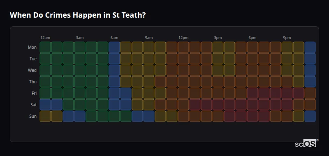329x156 pixels.
Task: Click the Sunday 9am blue cell
Action: coord(149,116)
